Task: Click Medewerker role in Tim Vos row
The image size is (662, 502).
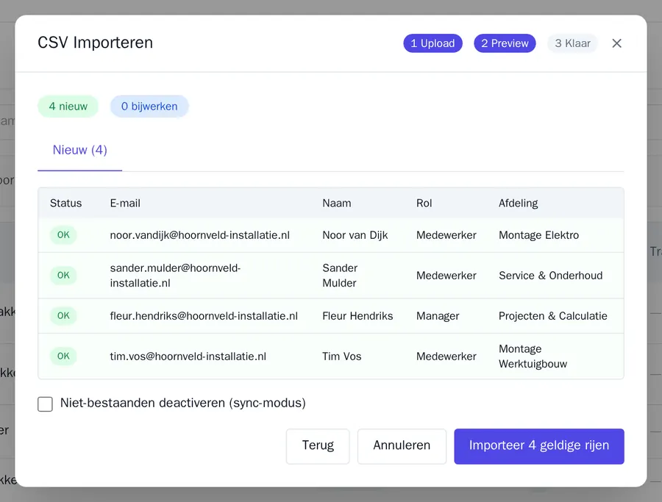Action: click(x=446, y=356)
